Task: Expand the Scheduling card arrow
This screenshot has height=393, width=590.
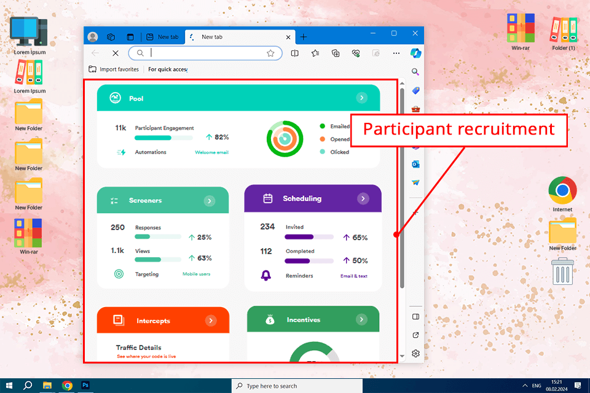Action: [x=363, y=198]
